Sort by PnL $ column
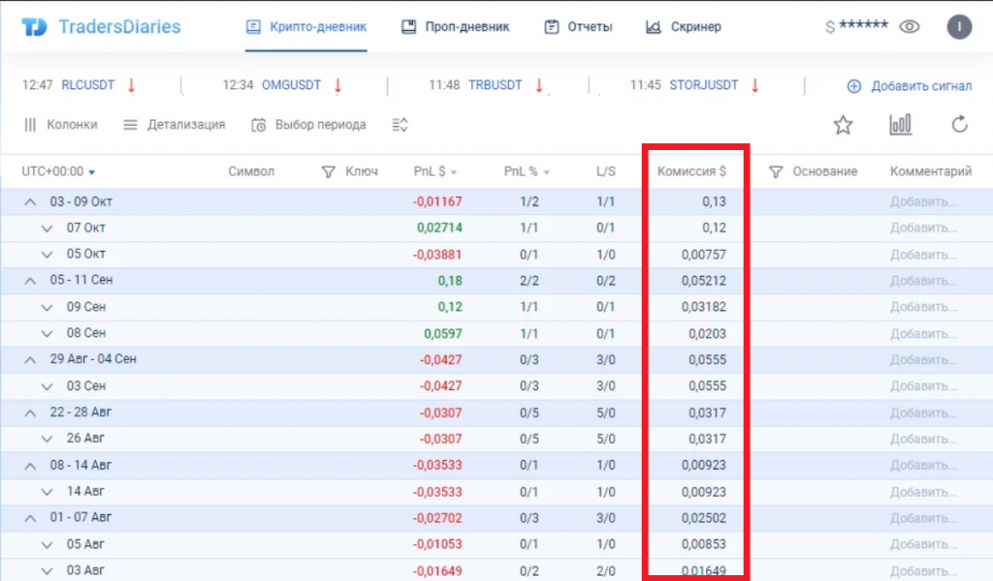Viewport: 993px width, 581px height. [435, 171]
